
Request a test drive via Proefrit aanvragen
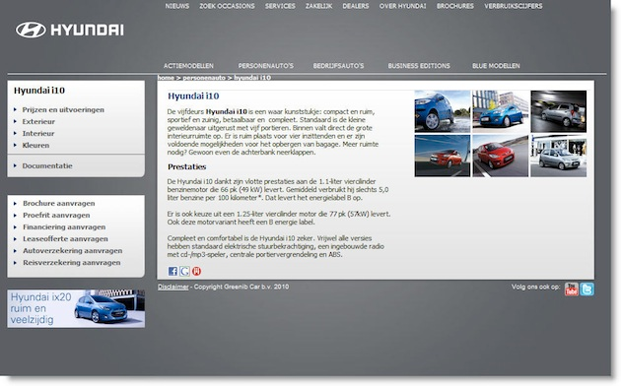[x=56, y=215]
